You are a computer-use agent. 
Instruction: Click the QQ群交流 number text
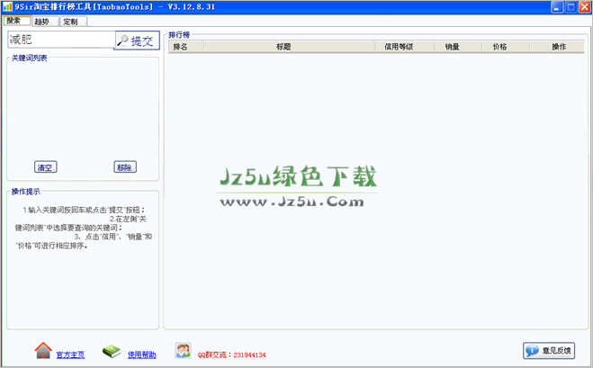[x=231, y=355]
